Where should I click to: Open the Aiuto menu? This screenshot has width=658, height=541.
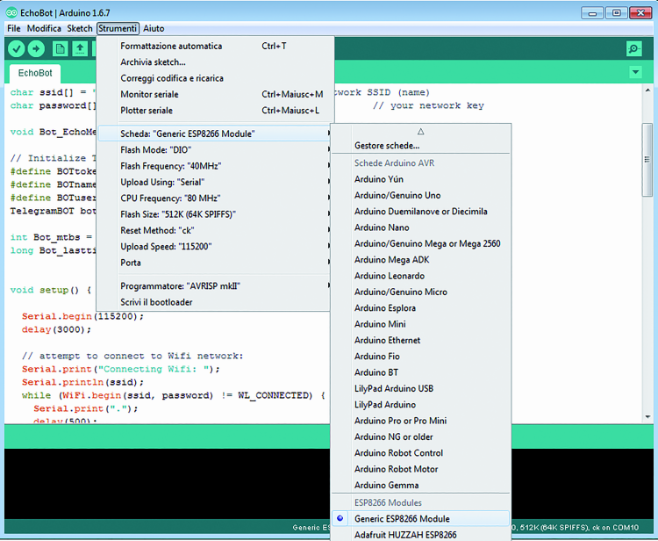point(154,29)
